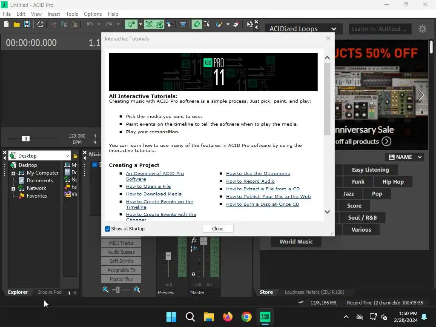Expand the Network tree node

click(x=13, y=189)
